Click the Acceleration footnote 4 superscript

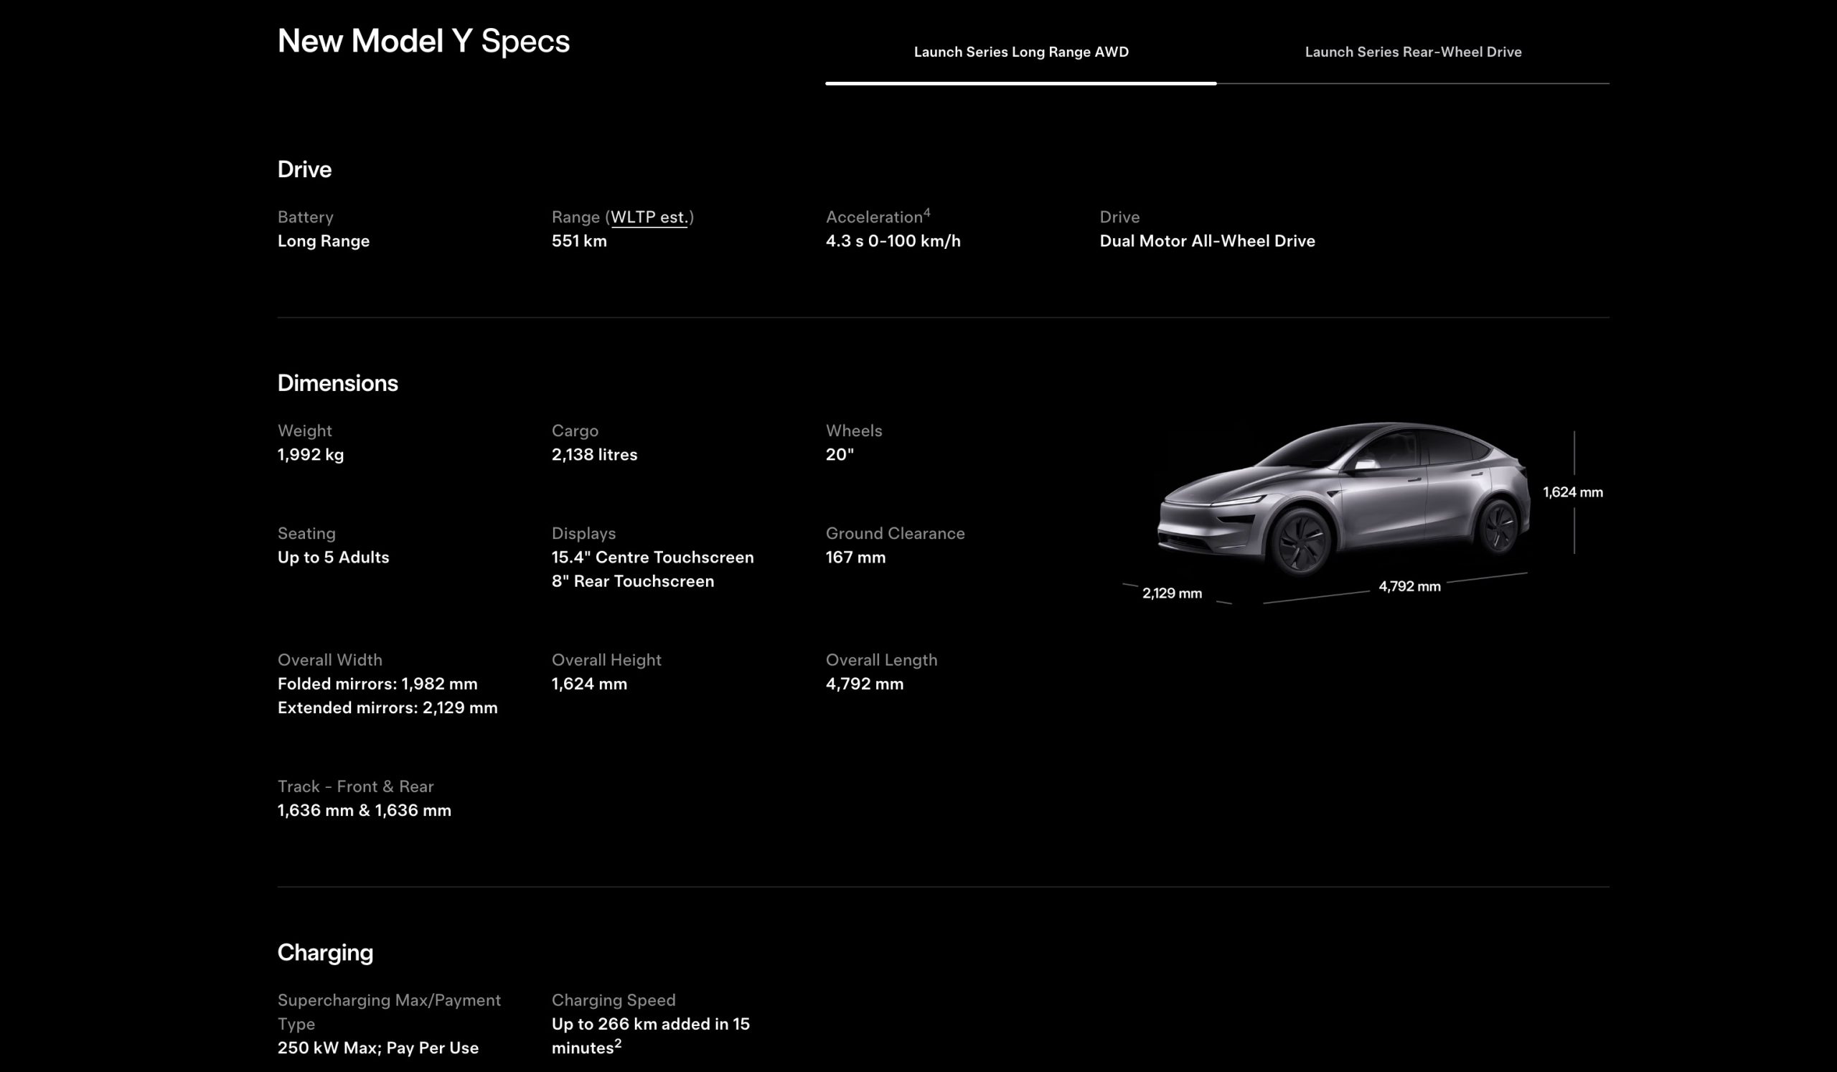(x=926, y=213)
